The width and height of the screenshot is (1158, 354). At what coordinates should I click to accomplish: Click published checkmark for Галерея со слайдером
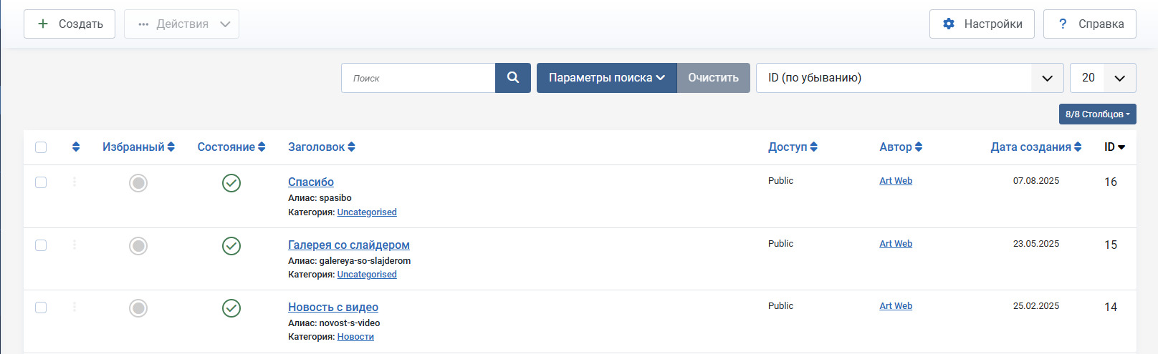(x=231, y=246)
